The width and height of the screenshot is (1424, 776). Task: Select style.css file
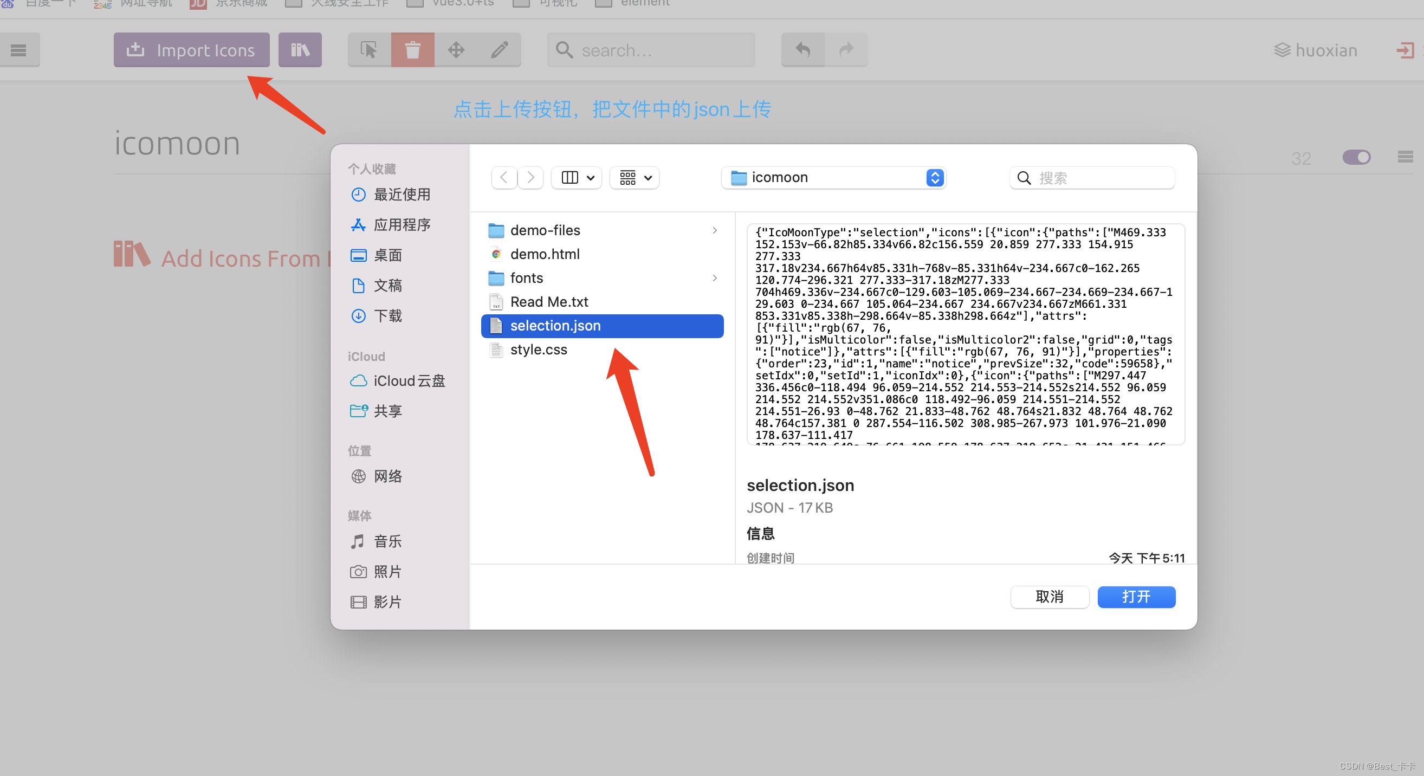point(601,350)
